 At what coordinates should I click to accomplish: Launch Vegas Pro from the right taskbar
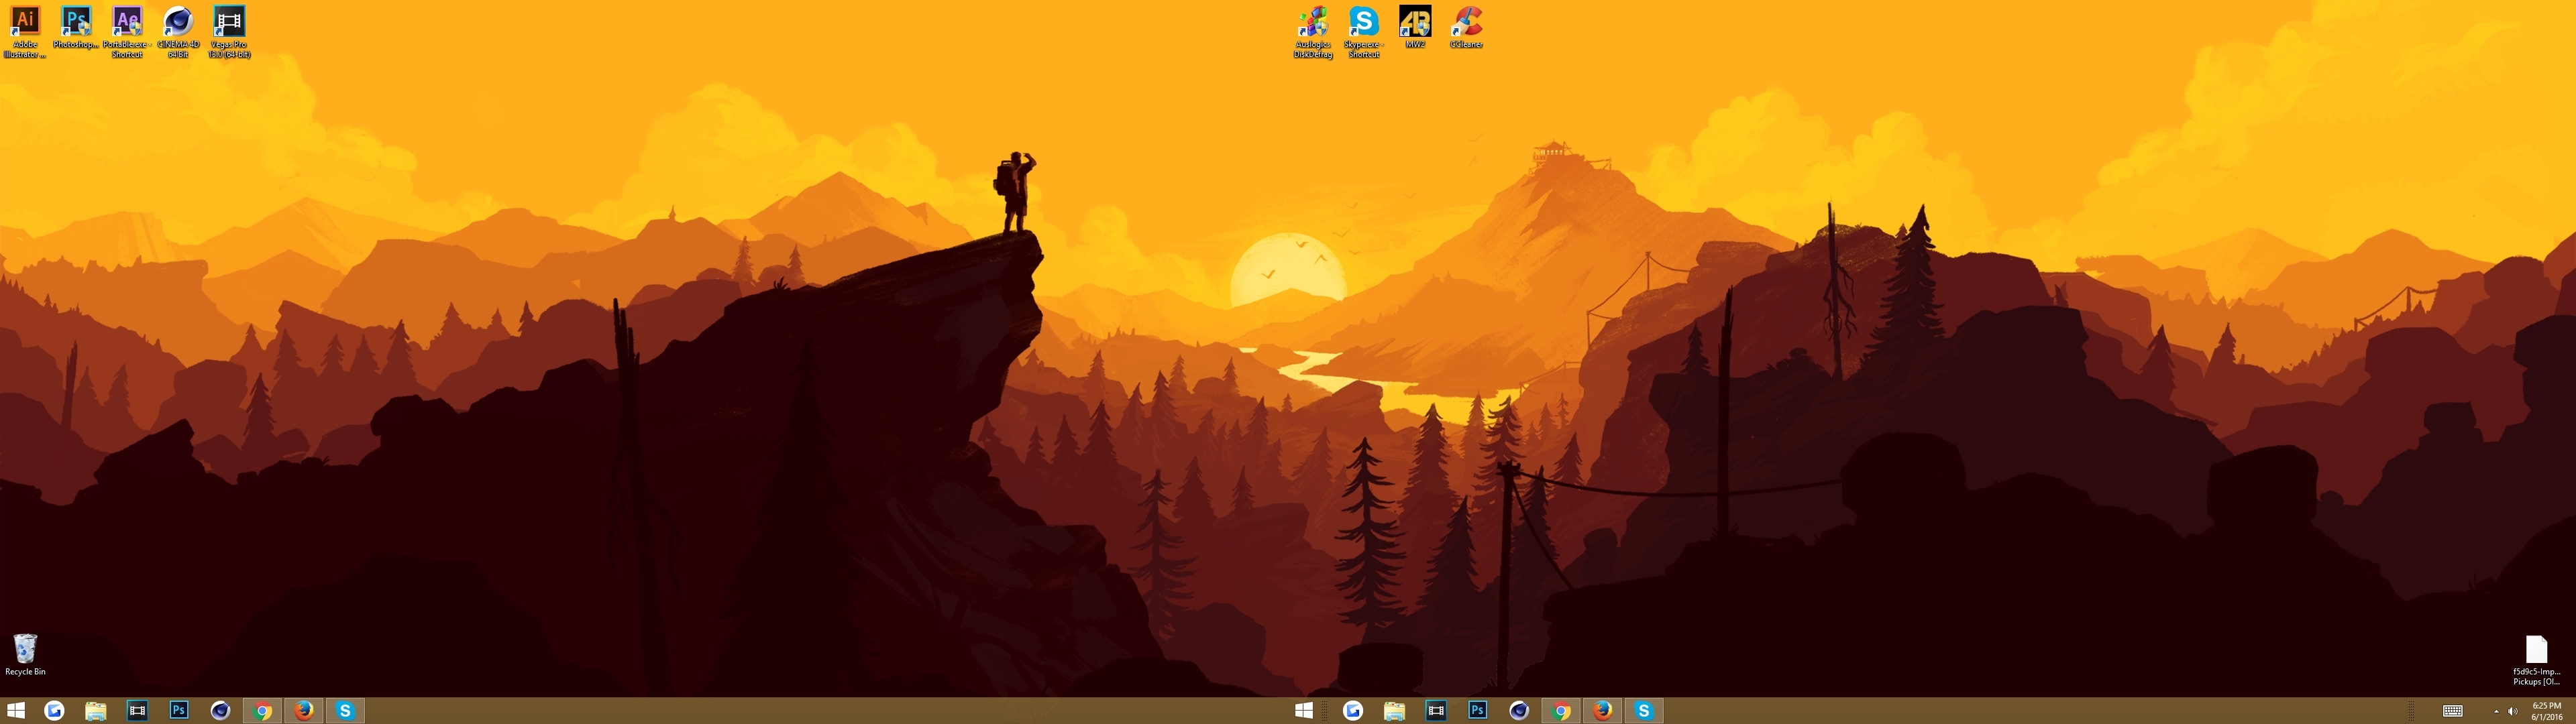[1436, 710]
